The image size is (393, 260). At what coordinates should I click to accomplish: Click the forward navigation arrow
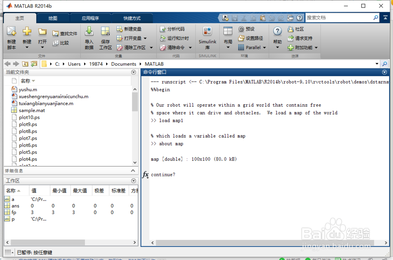pos(16,64)
